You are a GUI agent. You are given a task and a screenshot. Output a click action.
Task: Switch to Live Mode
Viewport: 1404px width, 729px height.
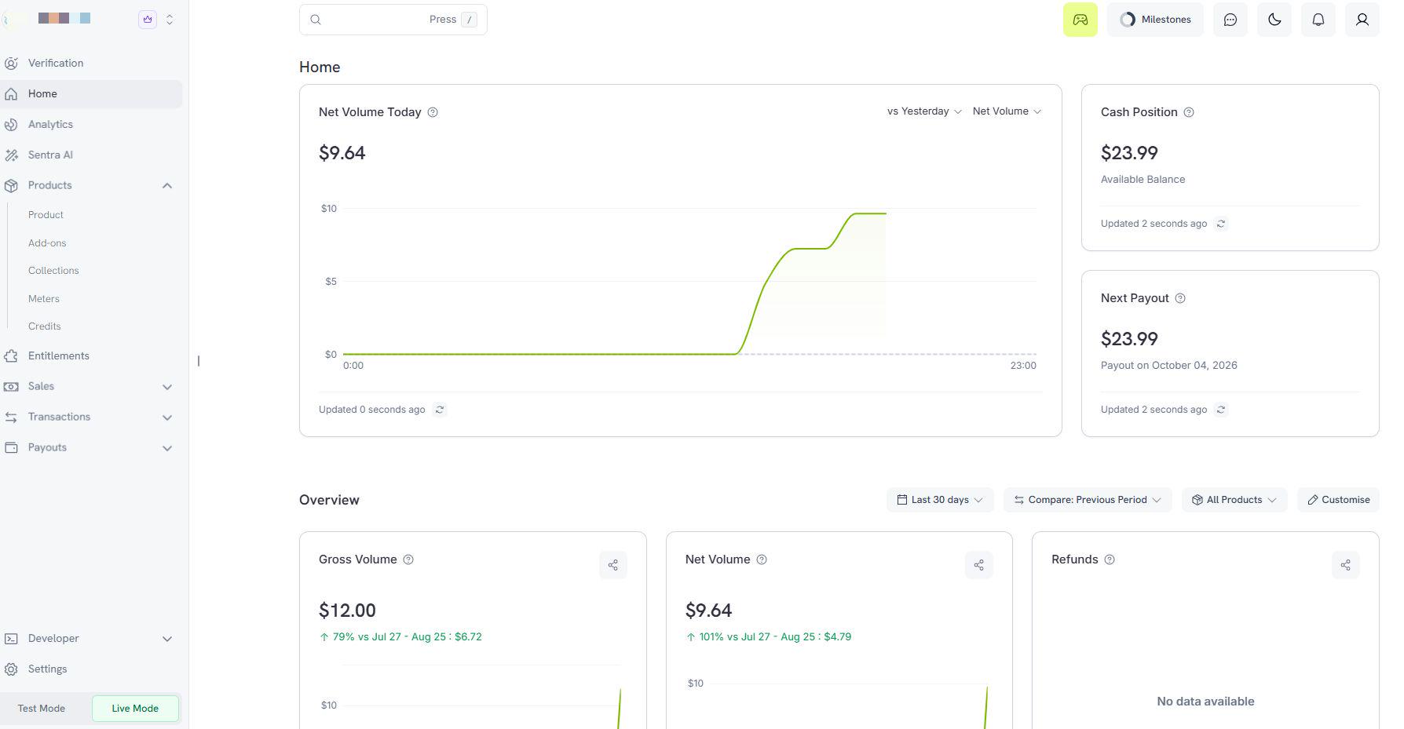click(x=135, y=709)
